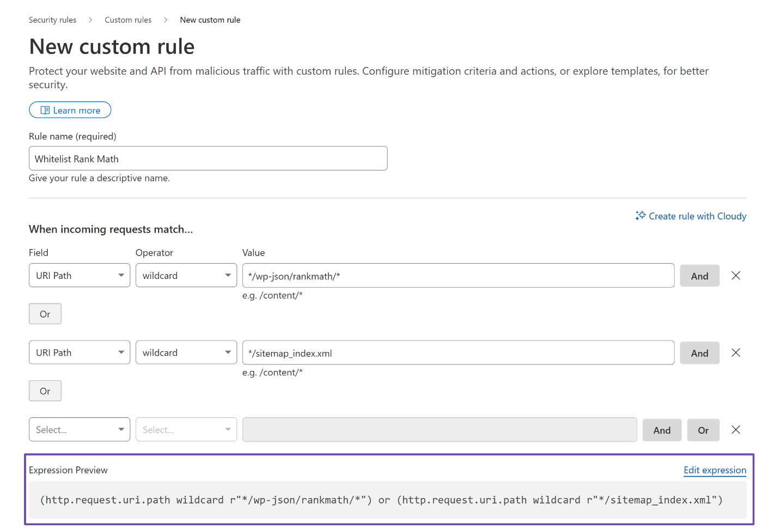This screenshot has height=528, width=762.
Task: Open Field dropdown in sitemap_index row
Action: (80, 353)
